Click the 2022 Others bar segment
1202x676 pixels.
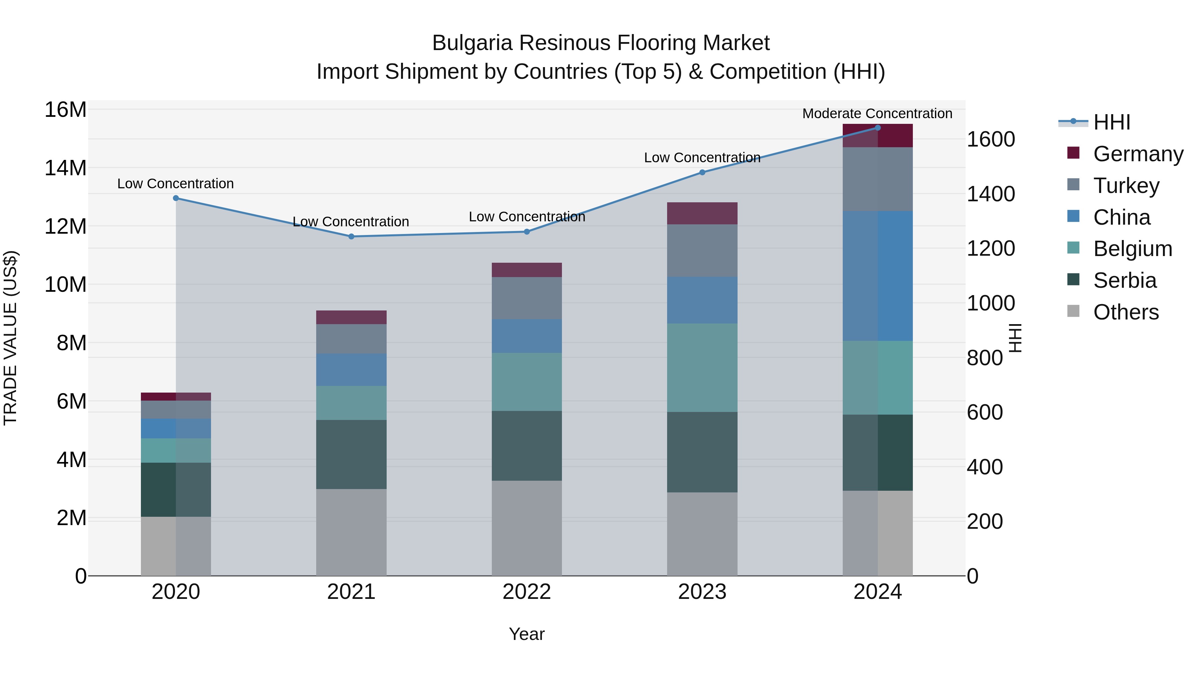click(x=527, y=528)
